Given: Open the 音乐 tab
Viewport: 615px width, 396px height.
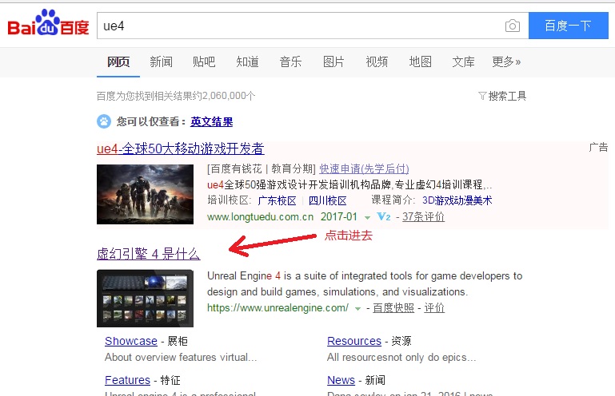Looking at the screenshot, I should click(x=290, y=62).
